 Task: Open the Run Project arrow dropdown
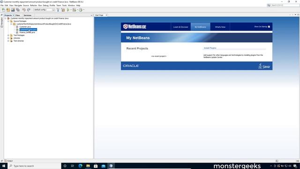click(71, 10)
